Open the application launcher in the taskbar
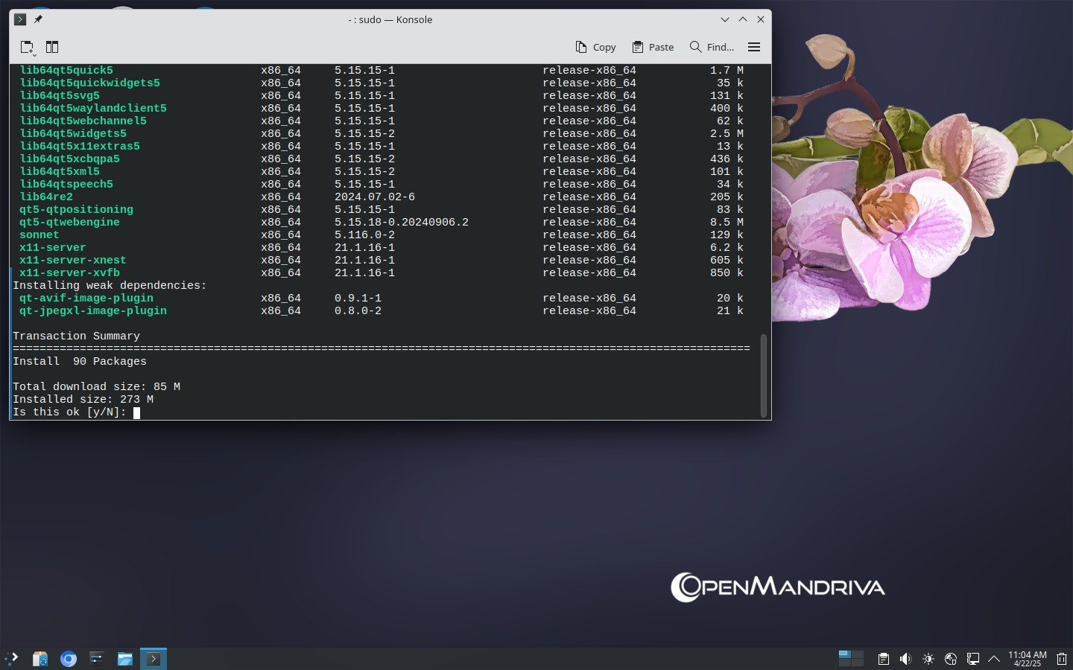 coord(12,659)
